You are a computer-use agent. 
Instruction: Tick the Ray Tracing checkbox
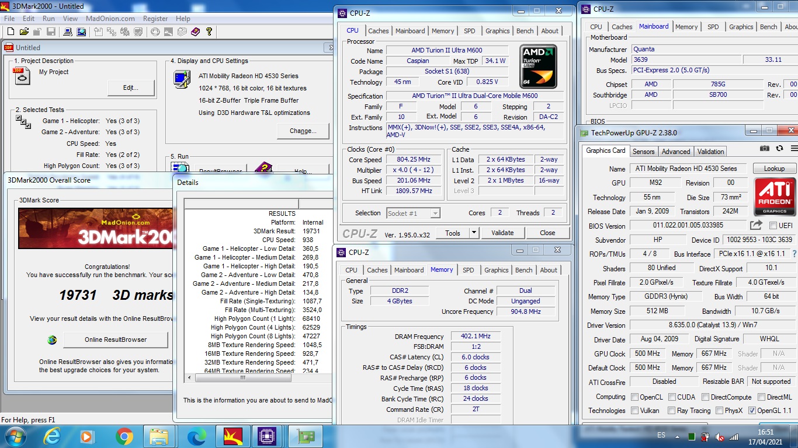(671, 411)
